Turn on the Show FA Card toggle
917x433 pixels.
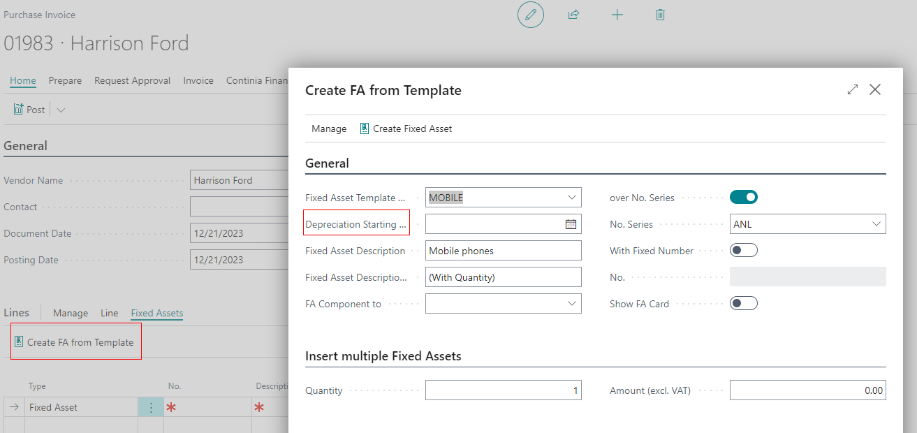pyautogui.click(x=743, y=302)
